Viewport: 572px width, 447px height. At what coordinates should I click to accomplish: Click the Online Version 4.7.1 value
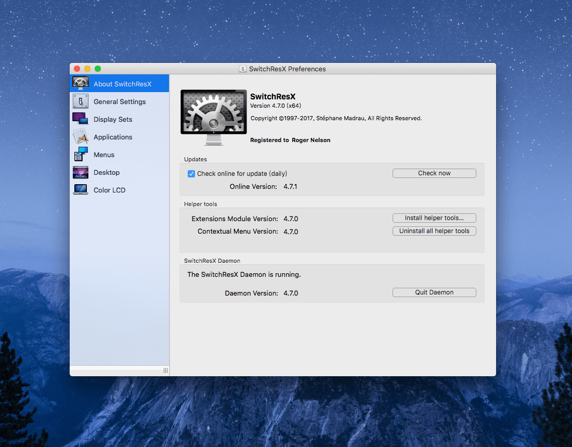290,187
